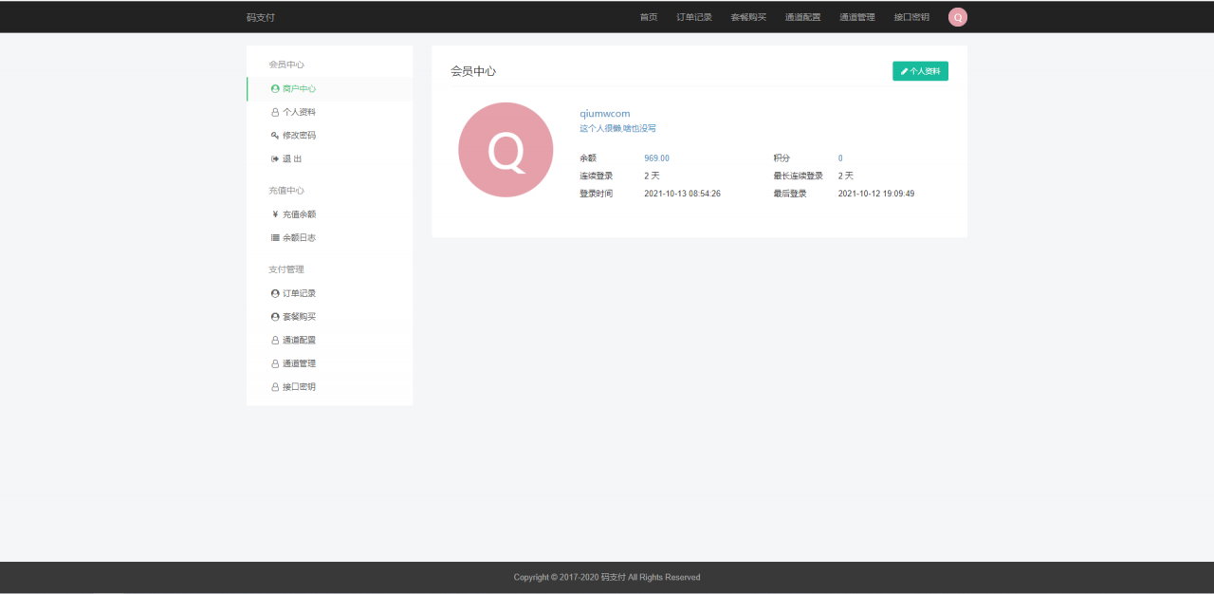Screen dimensions: 1214x594
Task: Select 套餐购买 in the top navigation
Action: point(748,17)
